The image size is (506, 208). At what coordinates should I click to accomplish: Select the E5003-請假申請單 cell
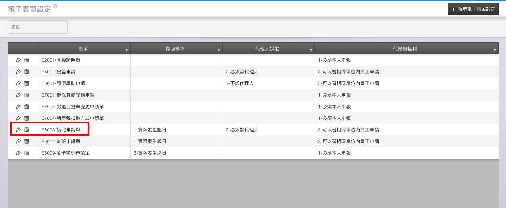point(85,130)
